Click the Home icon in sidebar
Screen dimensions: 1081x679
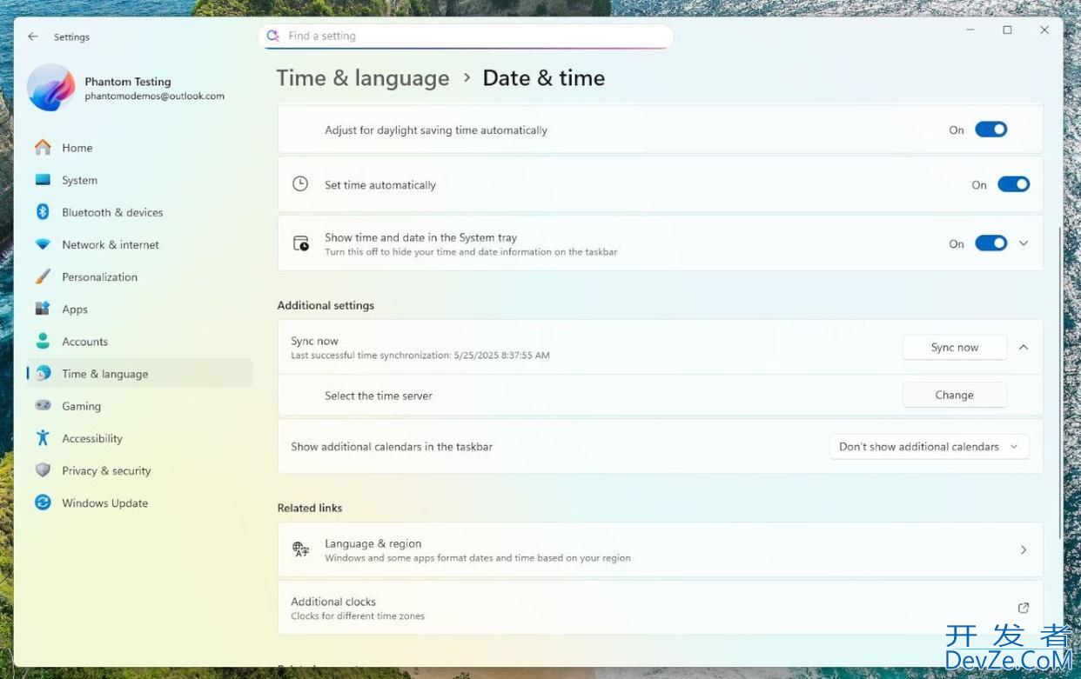[x=43, y=148]
